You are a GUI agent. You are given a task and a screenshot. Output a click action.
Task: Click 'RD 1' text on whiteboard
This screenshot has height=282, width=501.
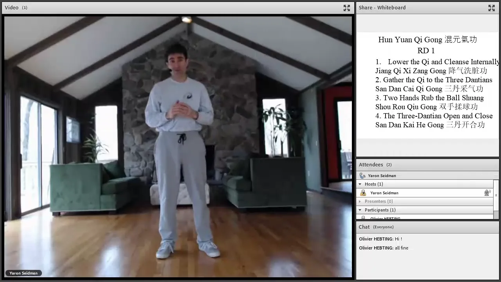coord(426,51)
